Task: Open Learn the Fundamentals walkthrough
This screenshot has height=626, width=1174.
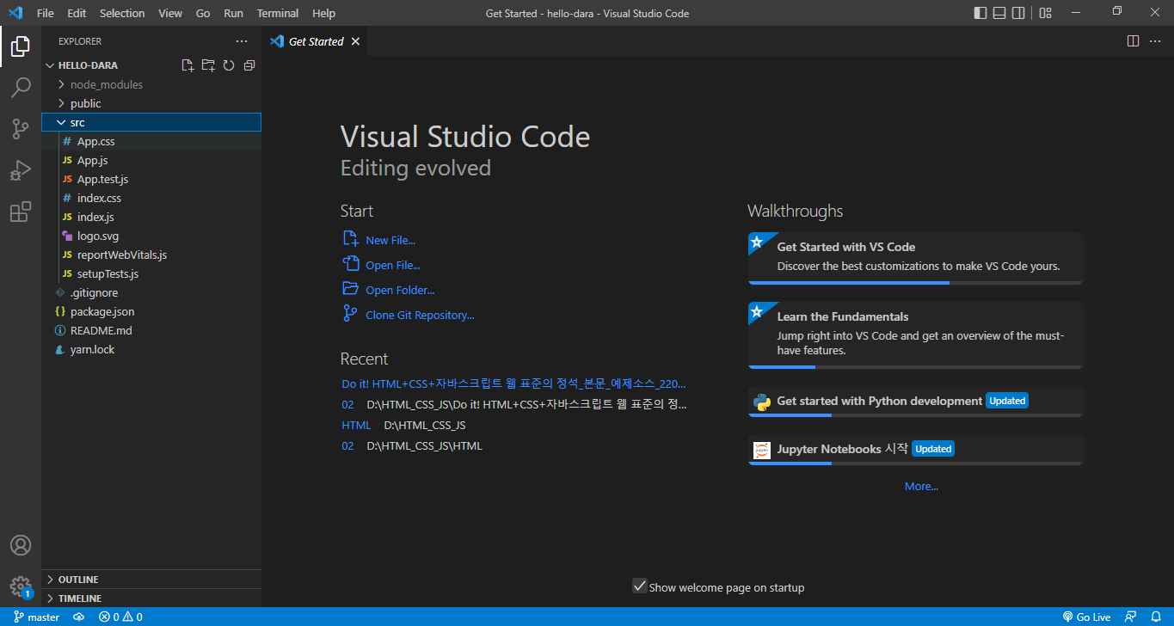Action: (x=915, y=335)
